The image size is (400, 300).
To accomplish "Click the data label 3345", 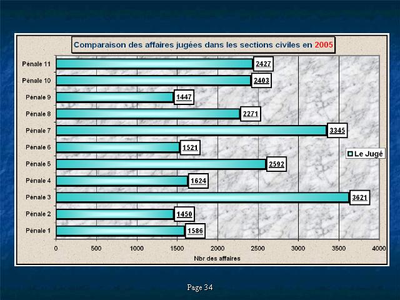I will (337, 131).
